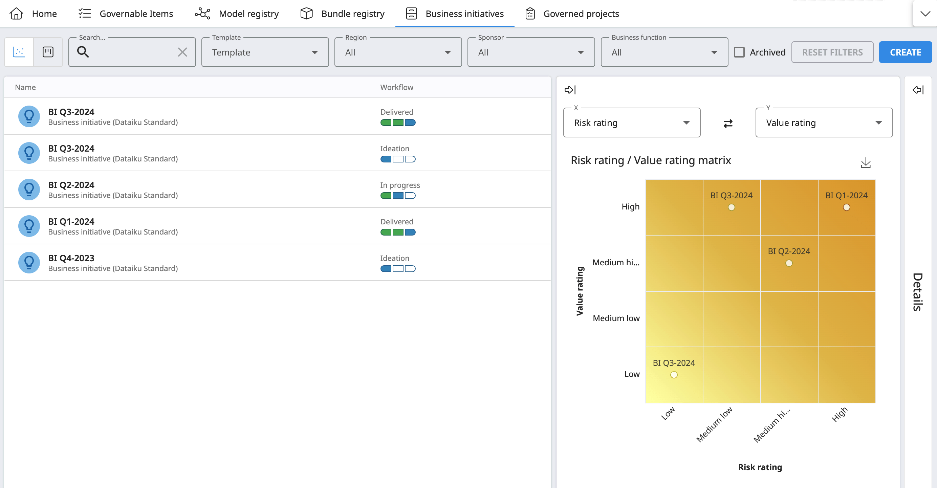937x488 pixels.
Task: Click the Name column header
Action: point(25,87)
